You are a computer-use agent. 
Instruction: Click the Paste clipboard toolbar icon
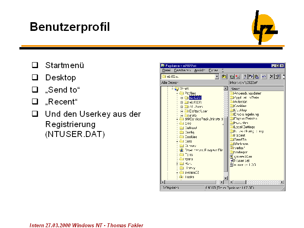tap(256, 76)
